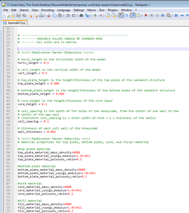Click line number 52 in the margin
This screenshot has width=189, height=213.
pyautogui.click(x=8, y=132)
